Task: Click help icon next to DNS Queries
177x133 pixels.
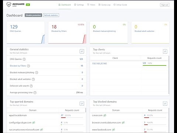Action: (24, 59)
